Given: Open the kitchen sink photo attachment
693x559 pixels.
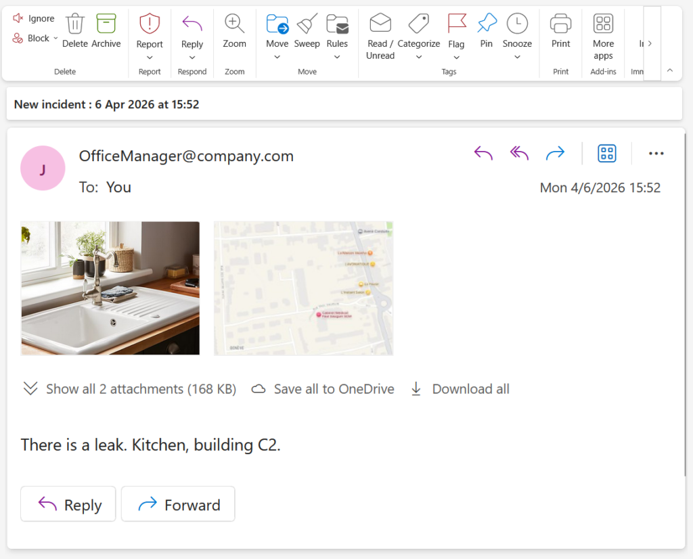Looking at the screenshot, I should click(x=110, y=288).
